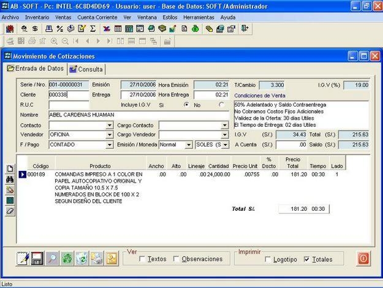This screenshot has height=288, width=383.
Task: Open the Contacto dropdown
Action: (x=110, y=126)
